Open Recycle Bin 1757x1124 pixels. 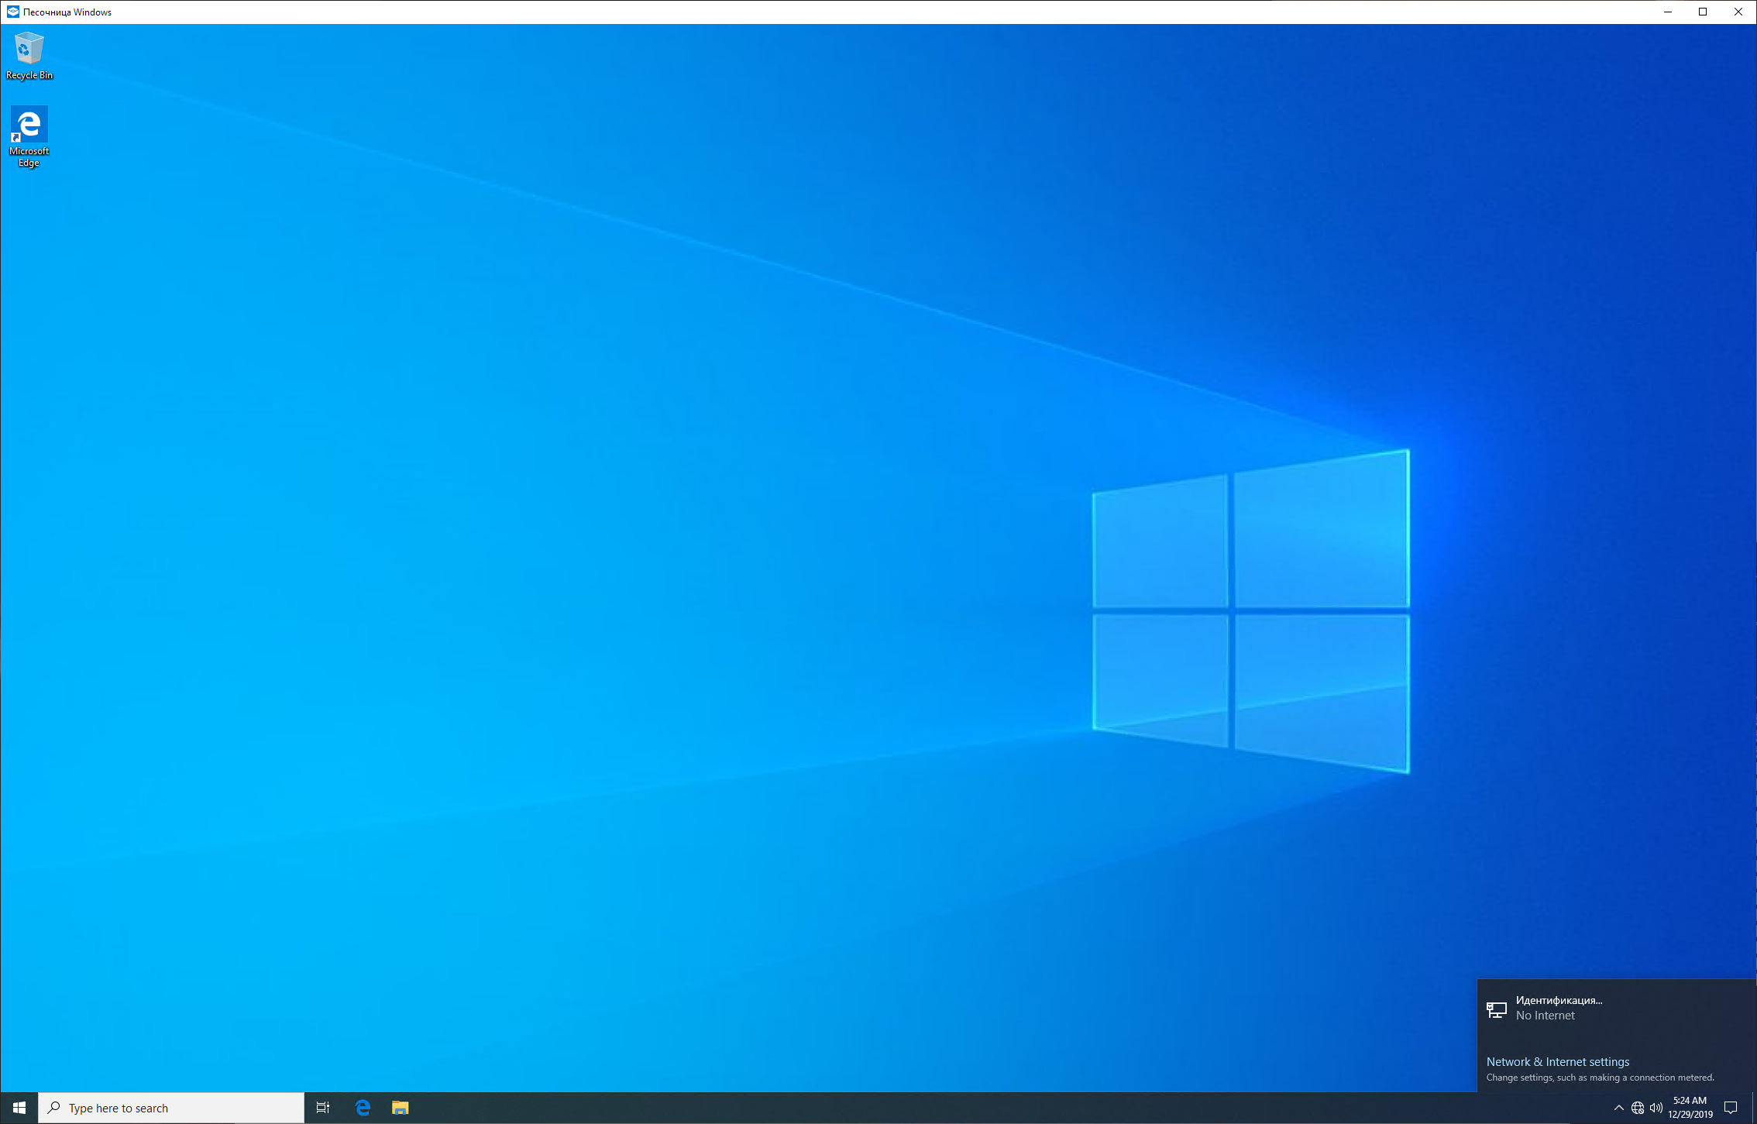click(28, 49)
